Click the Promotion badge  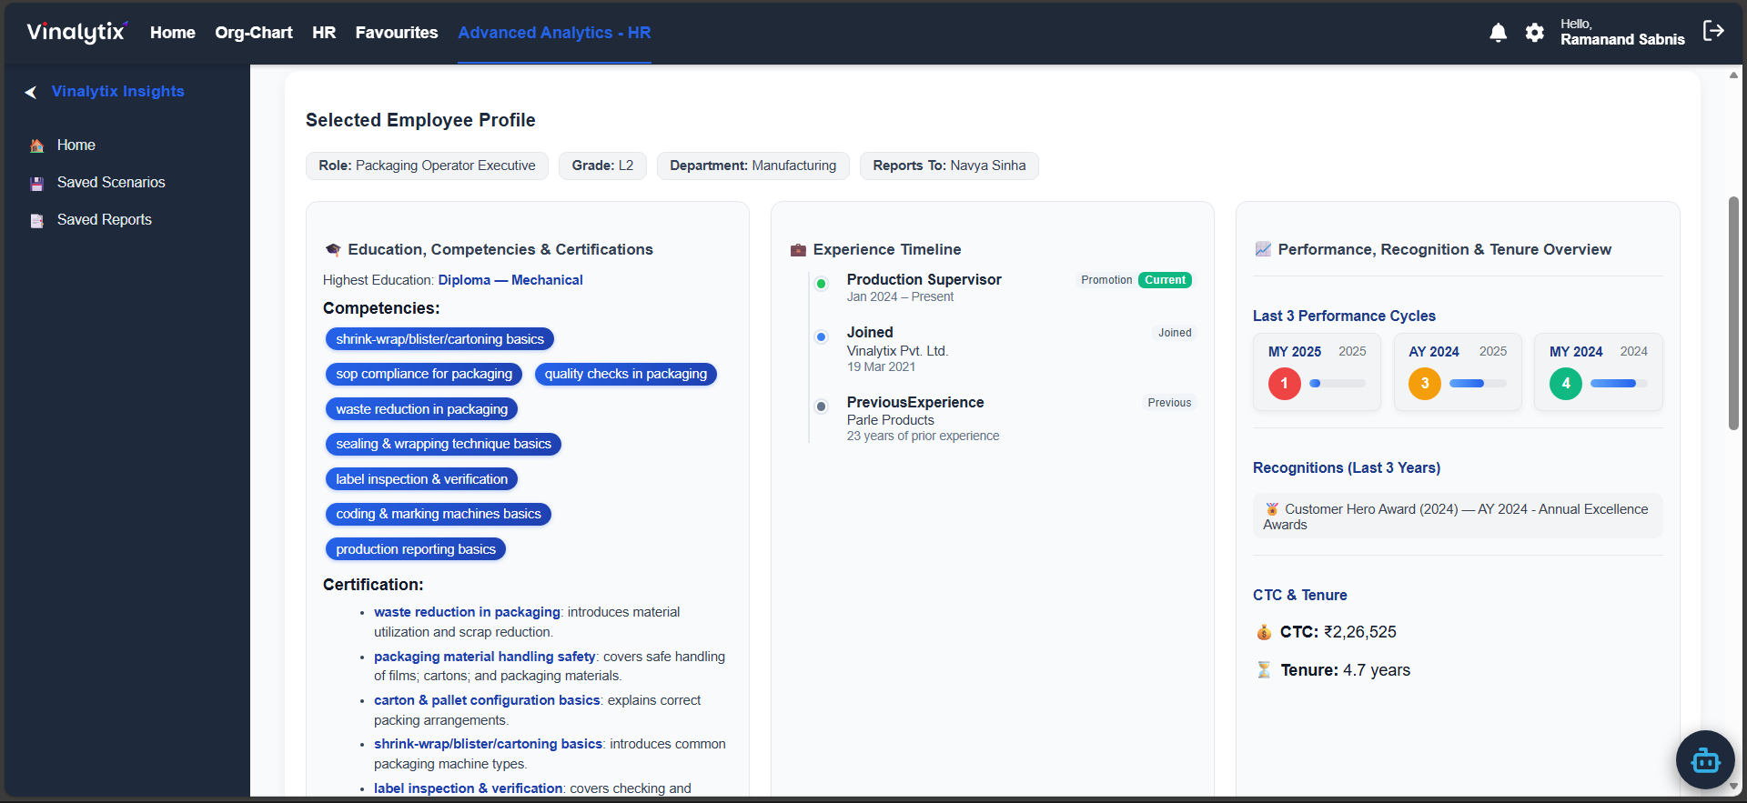click(x=1106, y=280)
